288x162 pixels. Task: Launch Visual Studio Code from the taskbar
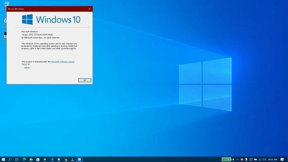[x=52, y=159]
